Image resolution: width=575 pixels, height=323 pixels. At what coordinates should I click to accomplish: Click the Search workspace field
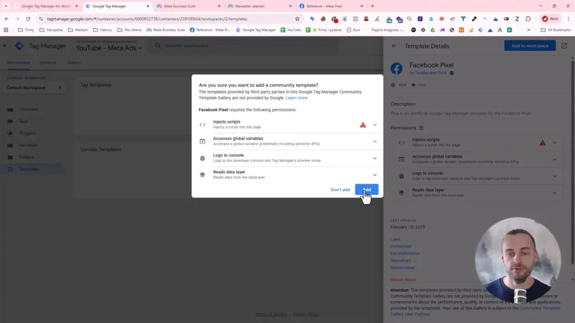244,46
